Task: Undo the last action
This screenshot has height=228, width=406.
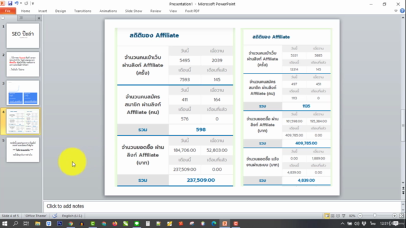Action: [16, 3]
